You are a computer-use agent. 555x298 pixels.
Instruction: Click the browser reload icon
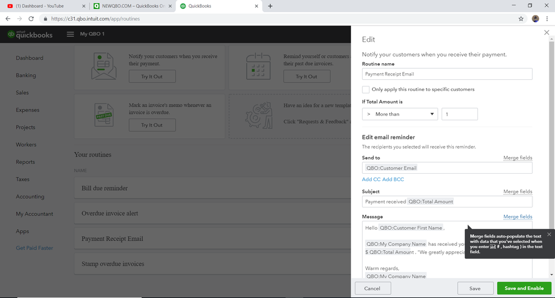(x=31, y=18)
